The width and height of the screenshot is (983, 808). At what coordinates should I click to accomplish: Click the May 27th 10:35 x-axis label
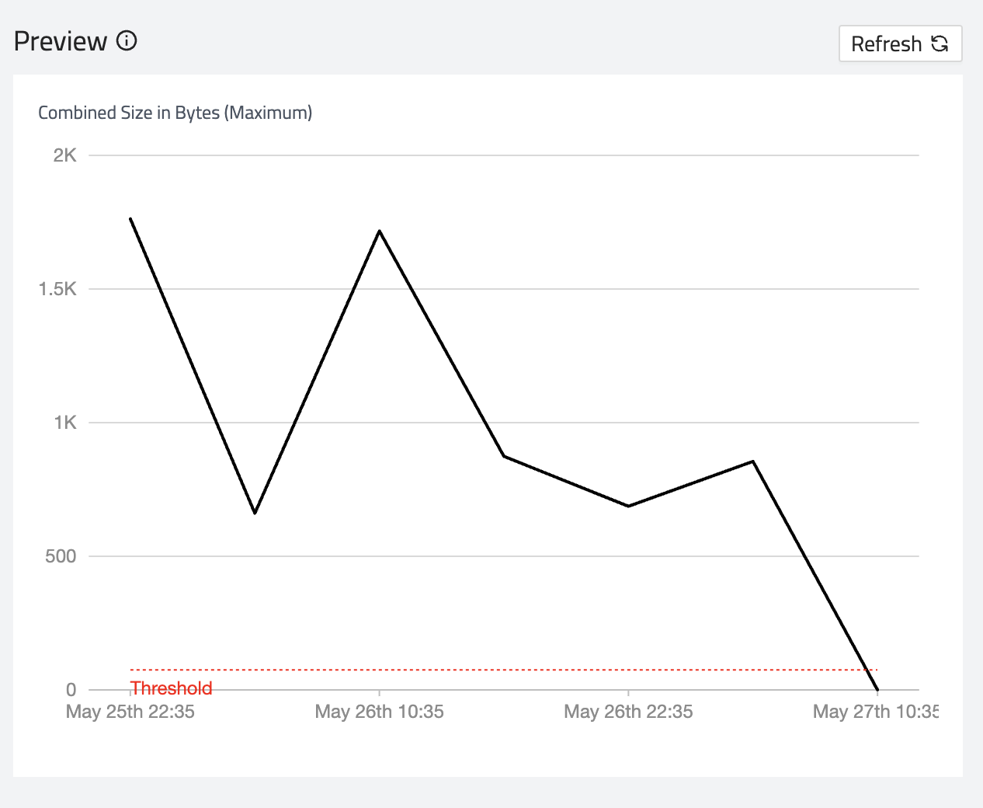875,712
